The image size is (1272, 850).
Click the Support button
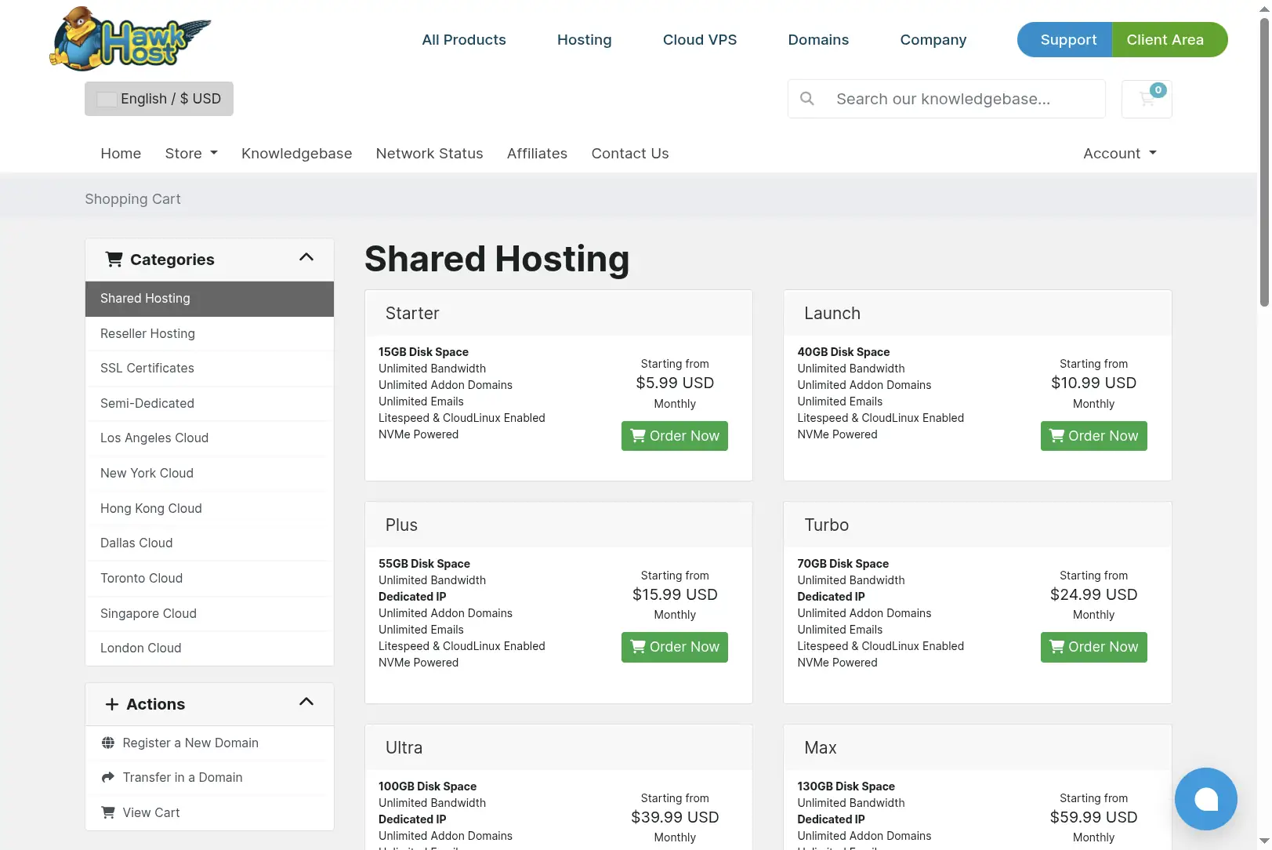[x=1064, y=39]
